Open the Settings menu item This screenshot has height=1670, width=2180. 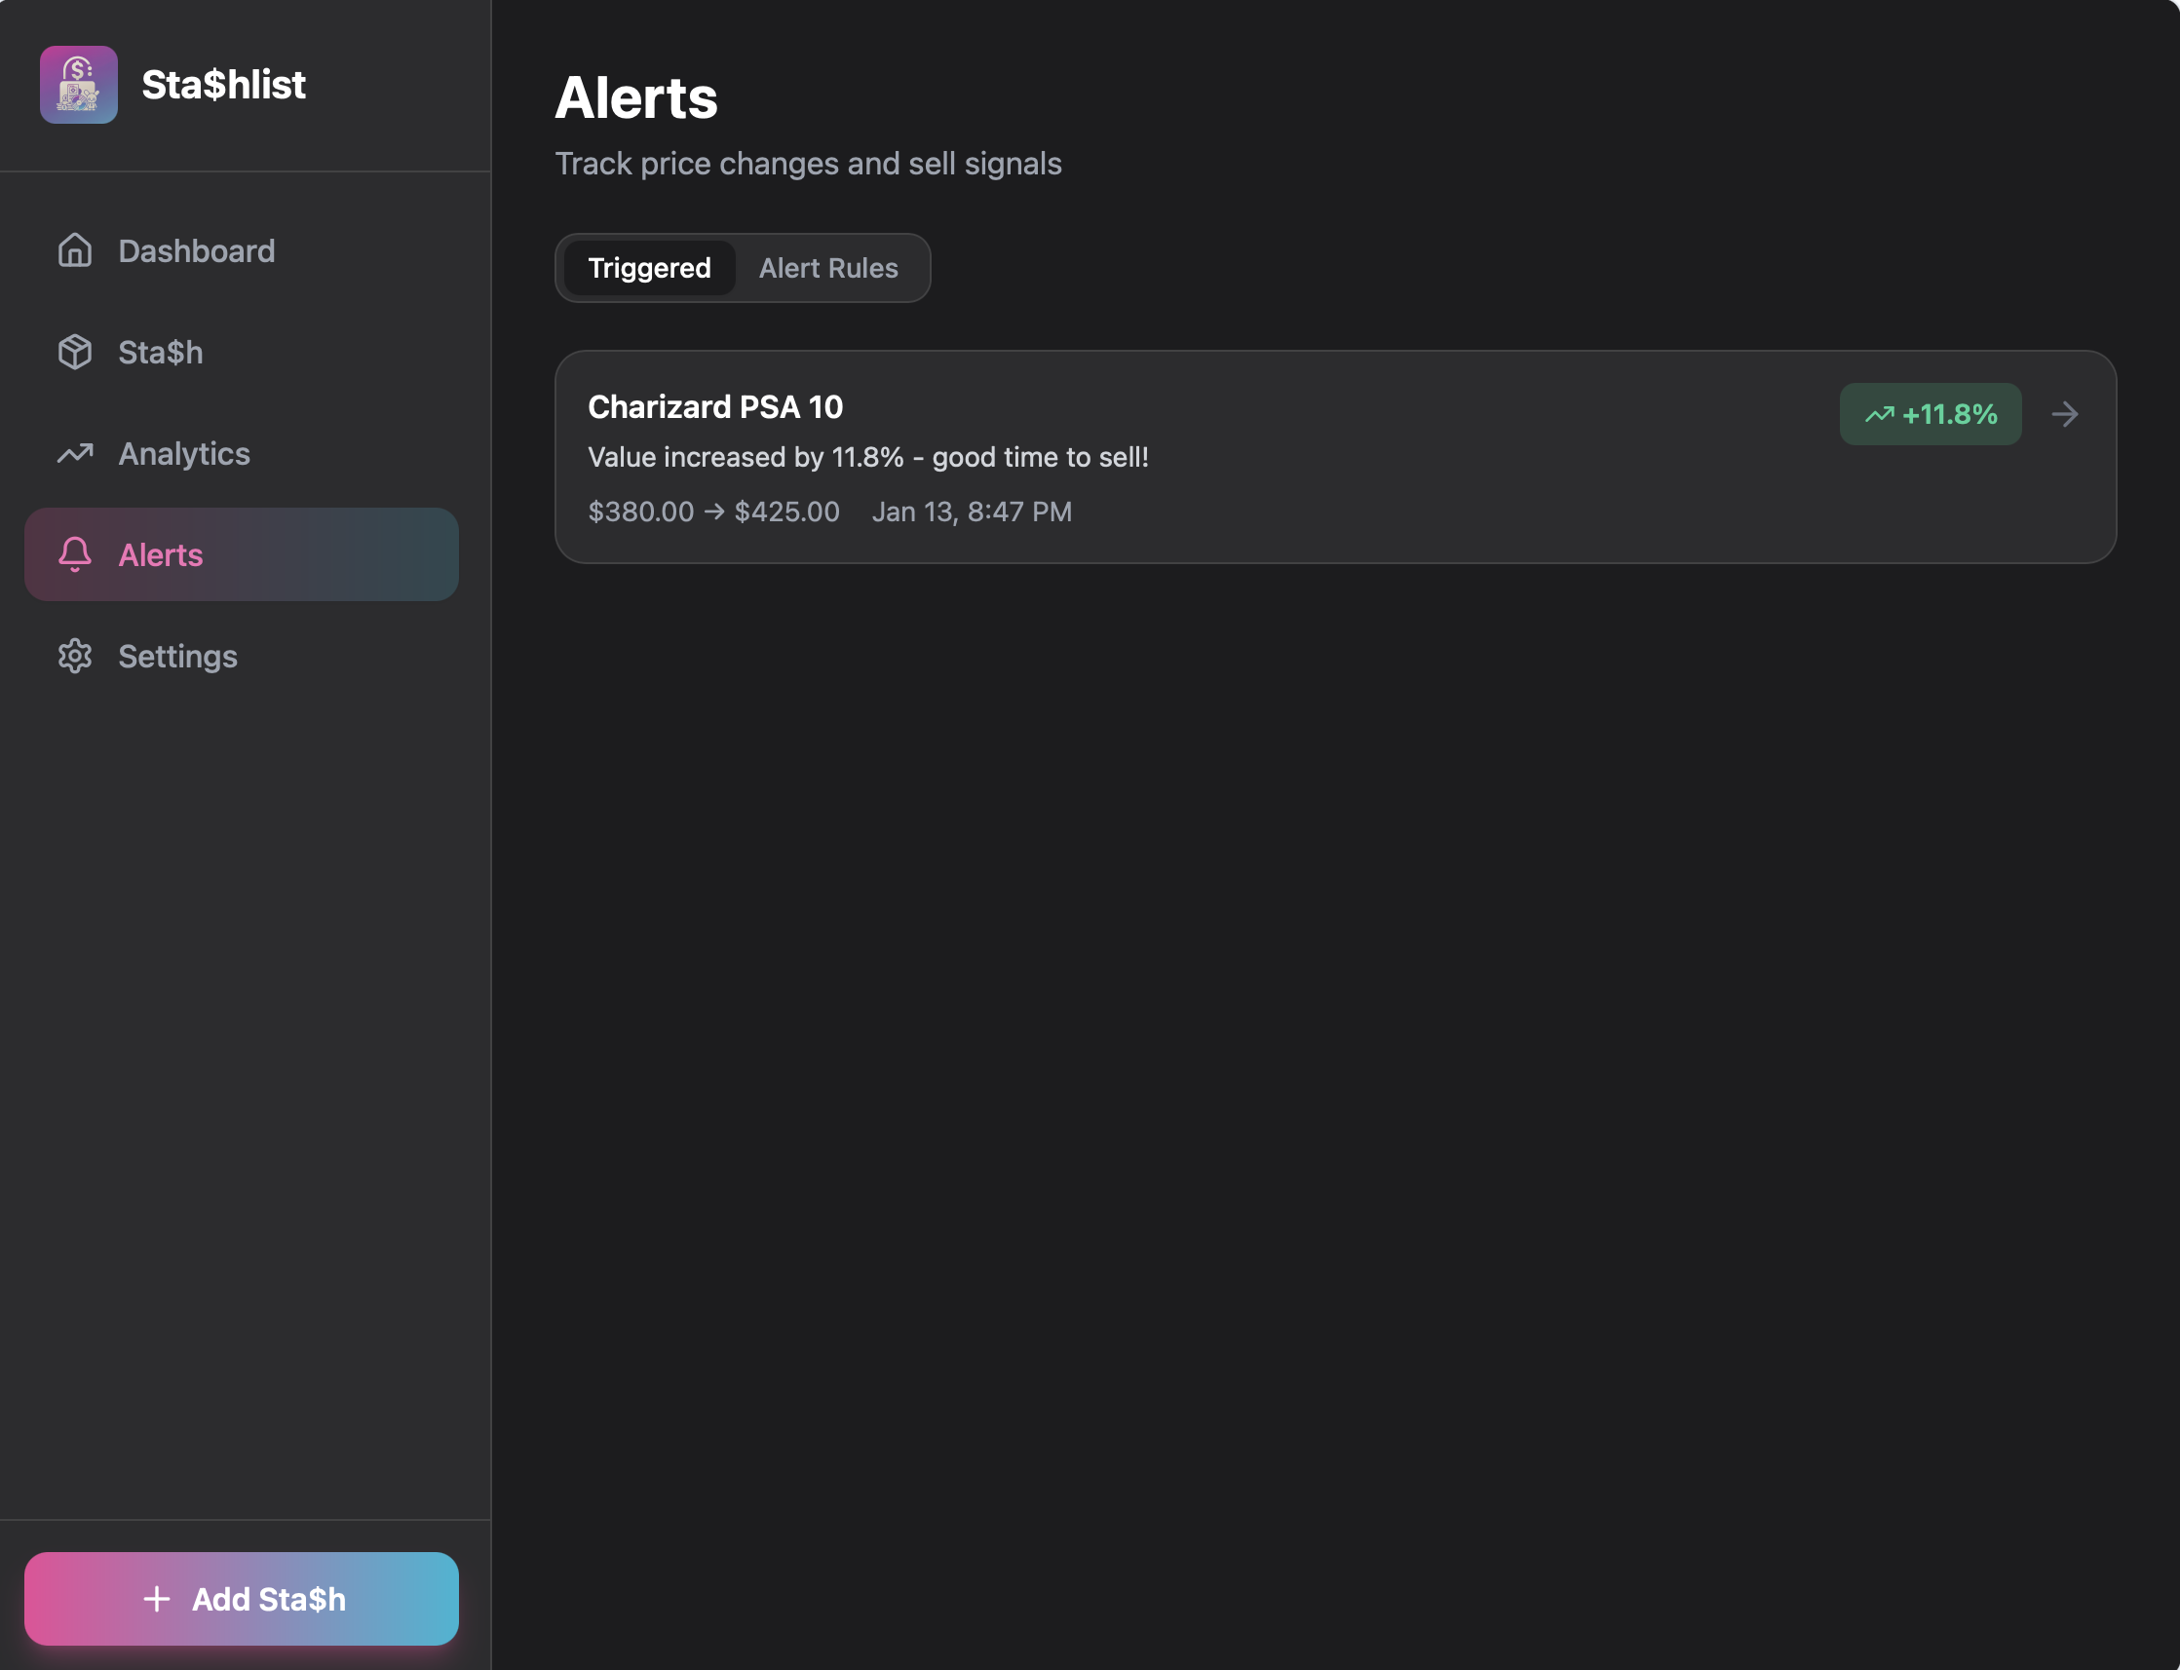click(x=178, y=656)
